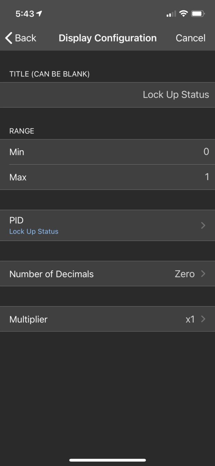Tap the cellular signal bars icon
Screen dimensions: 215x466
[x=171, y=14]
